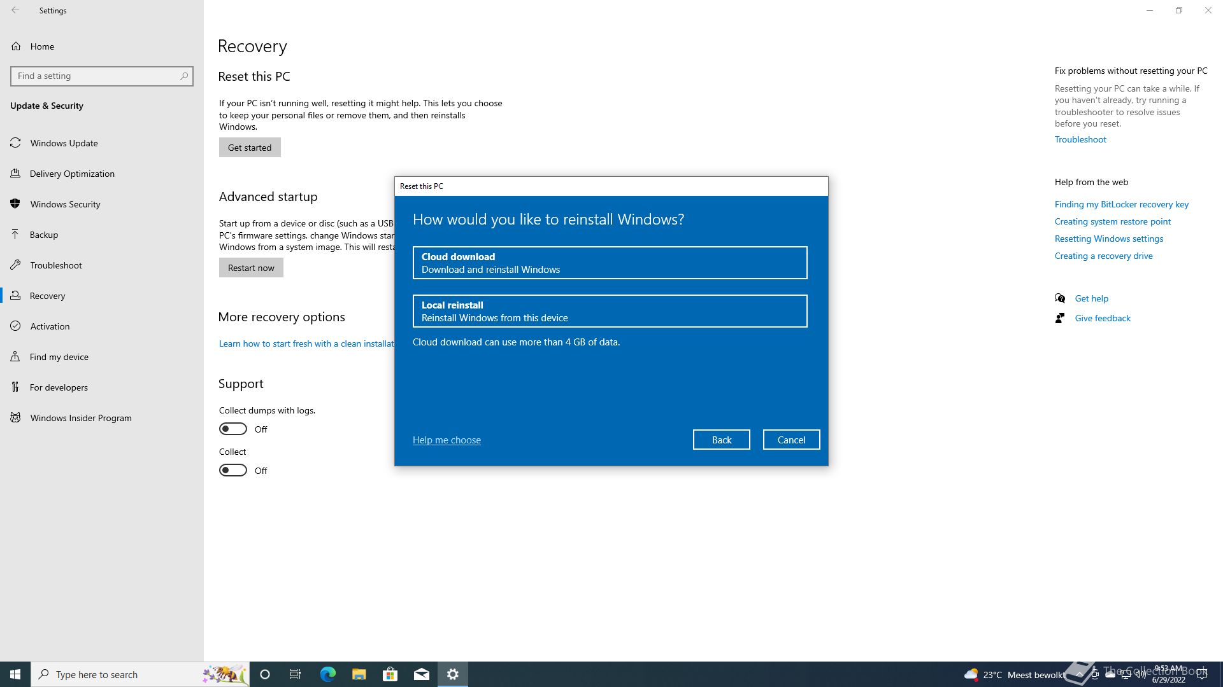Open the Troubleshoot link in right pane

point(1080,139)
